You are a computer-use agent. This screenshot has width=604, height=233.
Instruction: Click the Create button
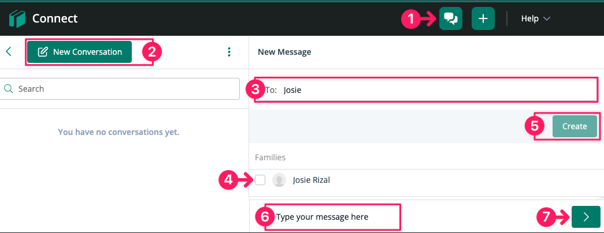[x=575, y=126]
